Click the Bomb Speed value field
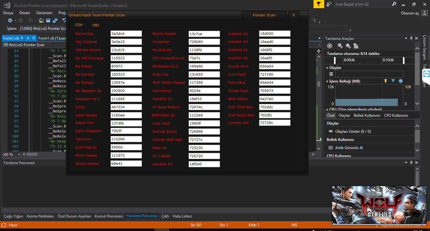The image size is (430, 231). [204, 34]
